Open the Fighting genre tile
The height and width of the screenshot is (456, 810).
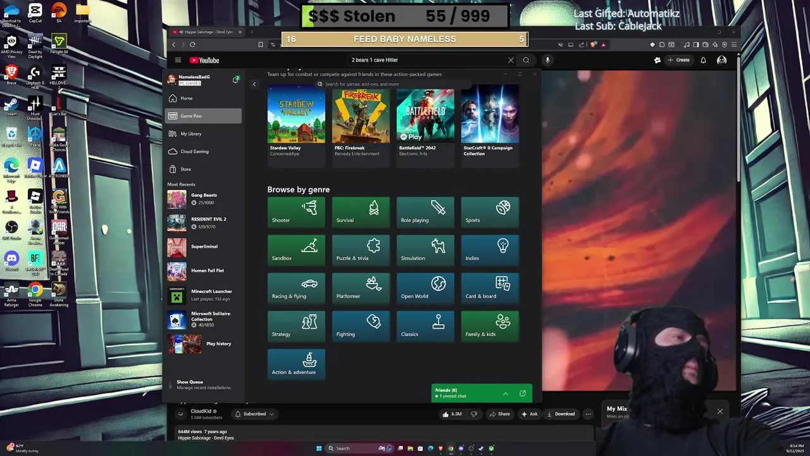point(361,326)
